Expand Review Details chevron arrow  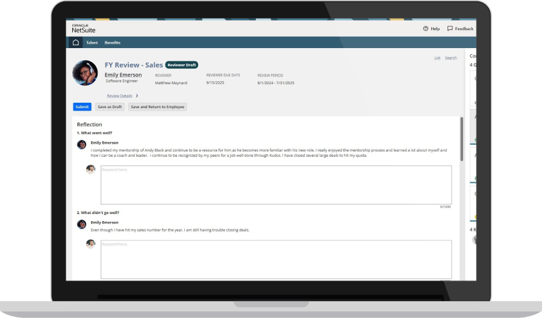pos(137,96)
